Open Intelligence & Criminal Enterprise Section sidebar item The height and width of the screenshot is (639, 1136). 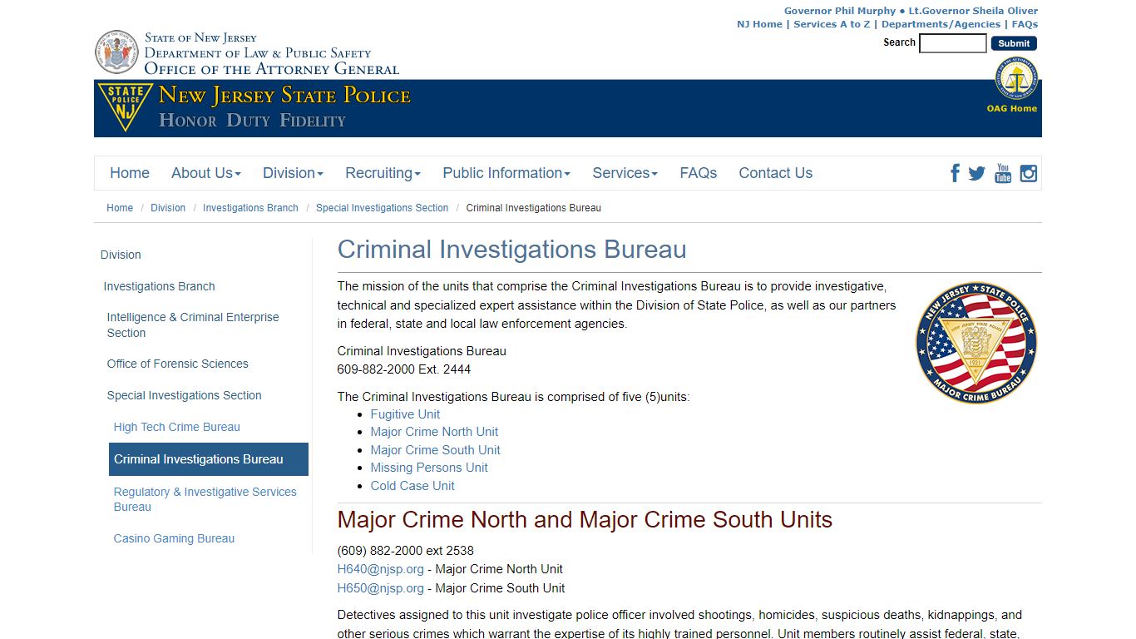pos(193,324)
